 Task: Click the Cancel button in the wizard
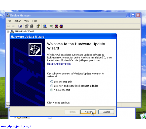[106, 112]
